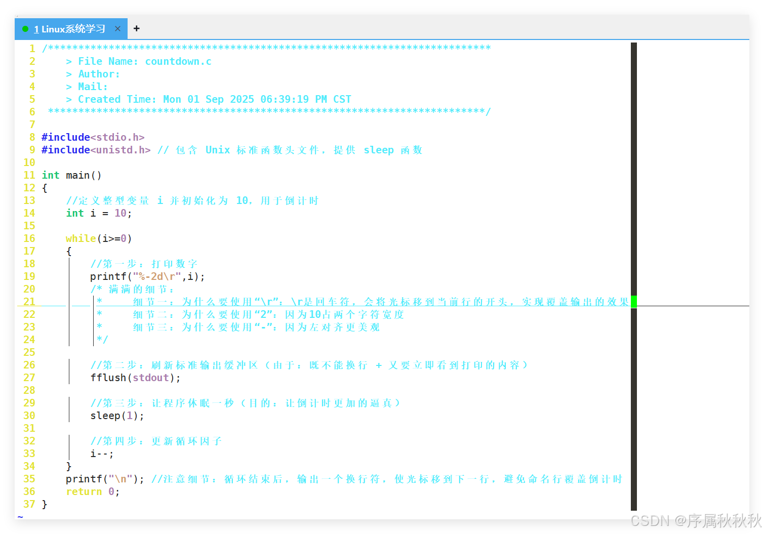Click the '//第二步: 刷新标准输出缓冲区' comment
Screen dimensions: 764x534
[309, 365]
